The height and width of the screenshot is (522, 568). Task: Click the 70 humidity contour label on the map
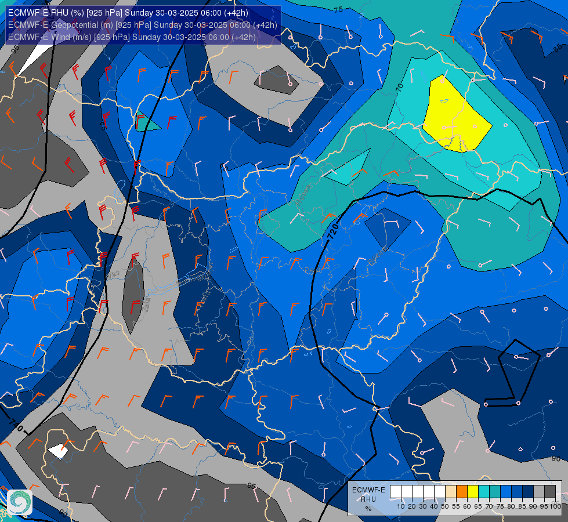pyautogui.click(x=399, y=87)
